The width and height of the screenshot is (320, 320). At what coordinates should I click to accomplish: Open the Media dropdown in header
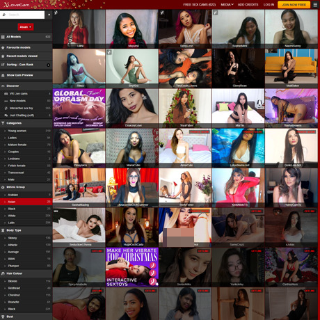tap(227, 5)
